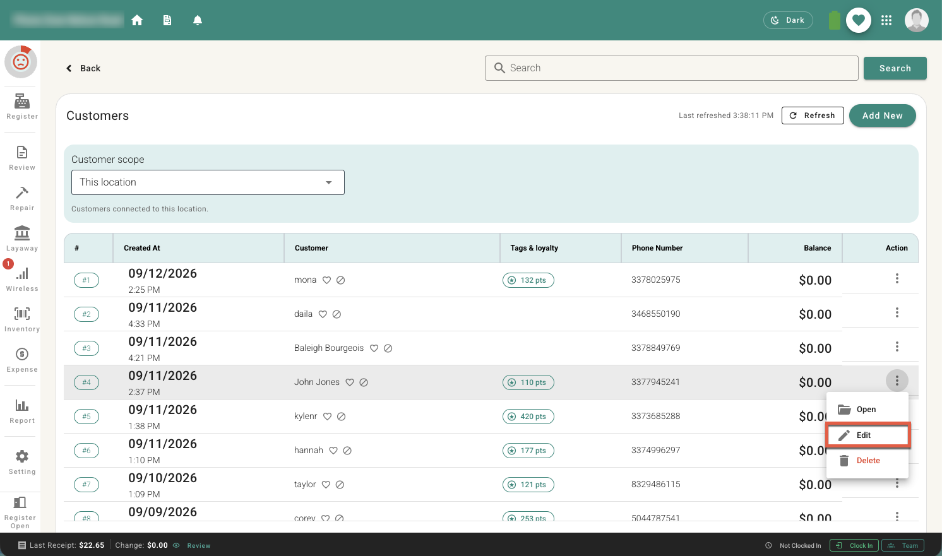
Task: Click Add New customer
Action: (x=883, y=115)
